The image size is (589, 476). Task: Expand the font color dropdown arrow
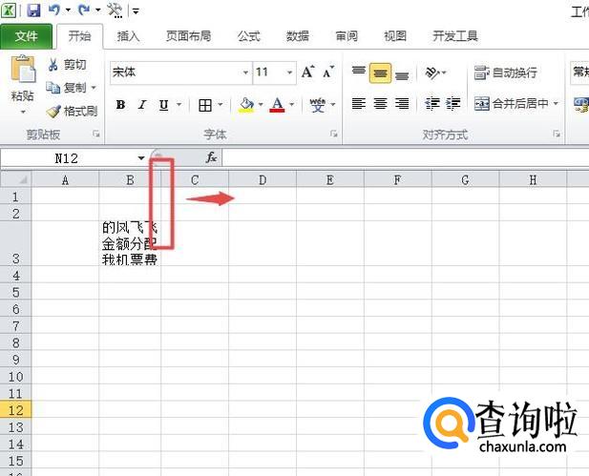click(291, 105)
